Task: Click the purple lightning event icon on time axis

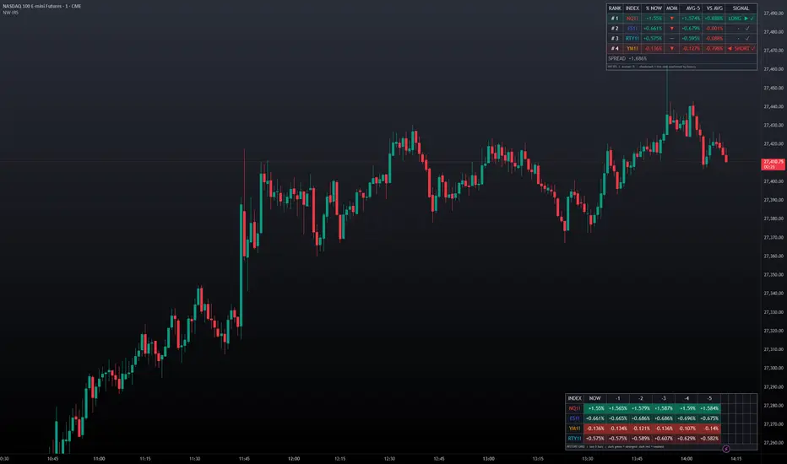Action: pyautogui.click(x=725, y=449)
